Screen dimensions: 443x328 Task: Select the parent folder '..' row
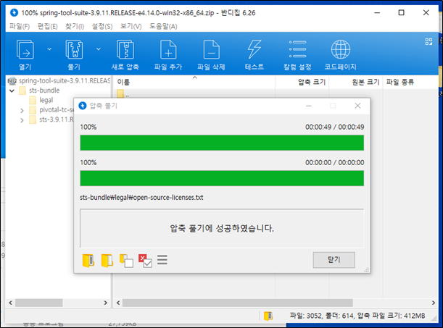[x=123, y=93]
